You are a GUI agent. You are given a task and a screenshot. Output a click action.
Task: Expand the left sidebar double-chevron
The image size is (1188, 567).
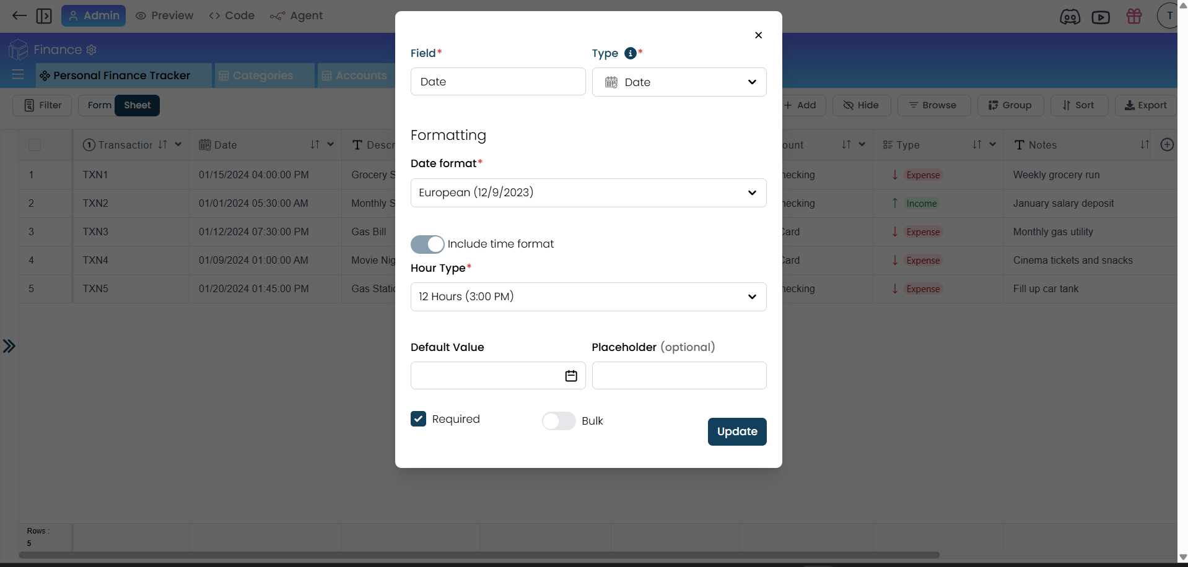9,346
